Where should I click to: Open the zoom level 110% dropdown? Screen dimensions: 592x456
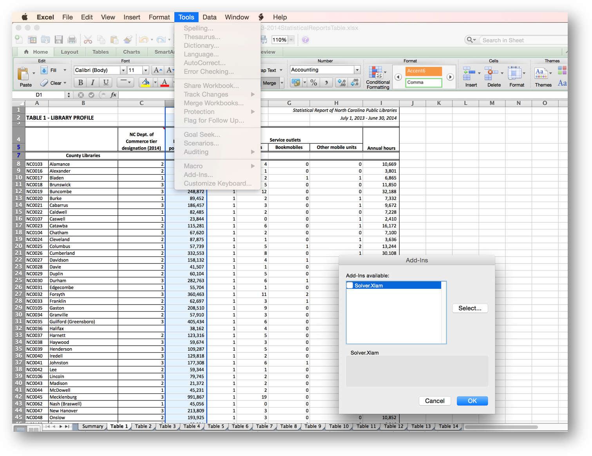(290, 40)
